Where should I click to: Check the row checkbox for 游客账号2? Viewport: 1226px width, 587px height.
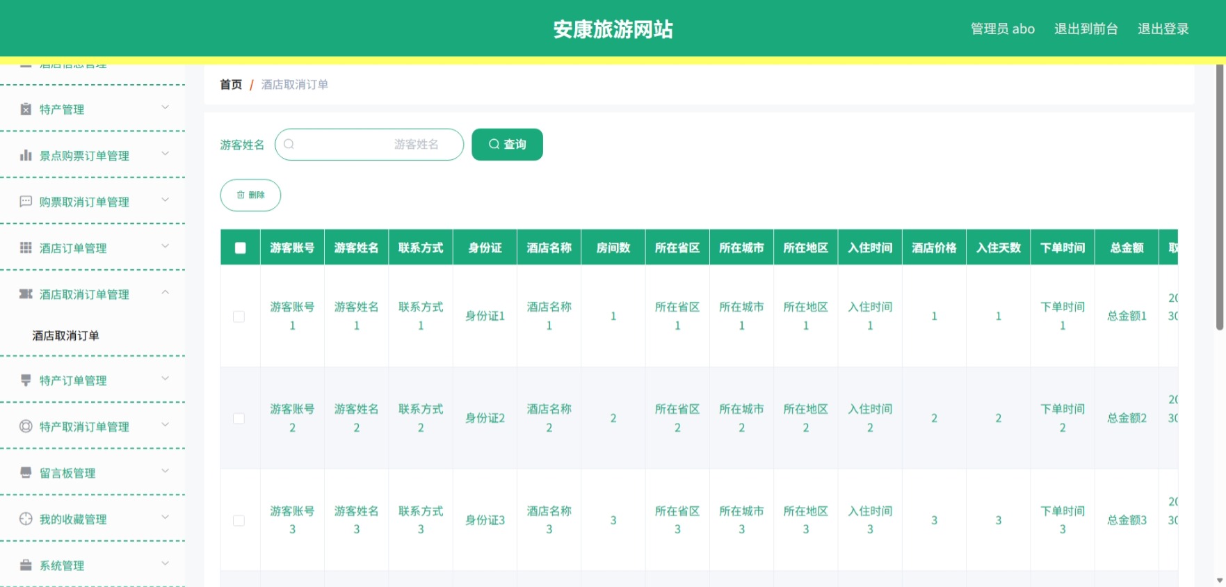click(x=239, y=419)
